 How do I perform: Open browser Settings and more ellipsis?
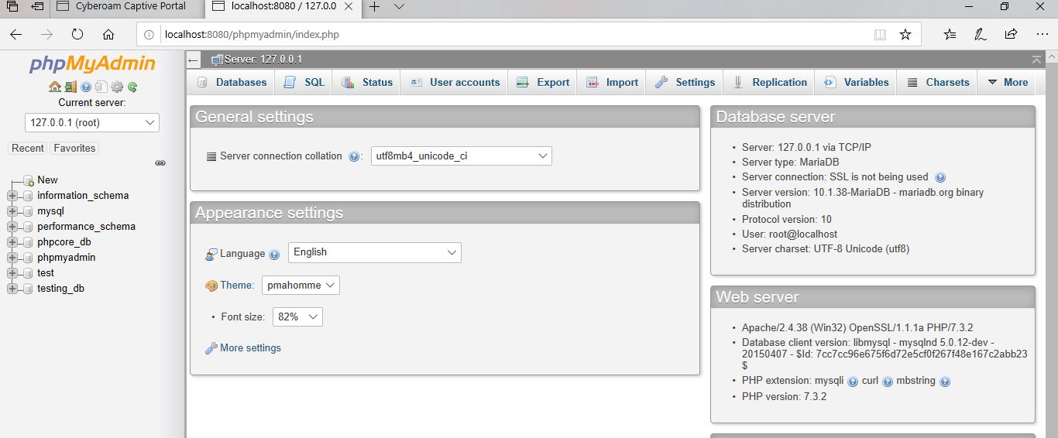1042,34
